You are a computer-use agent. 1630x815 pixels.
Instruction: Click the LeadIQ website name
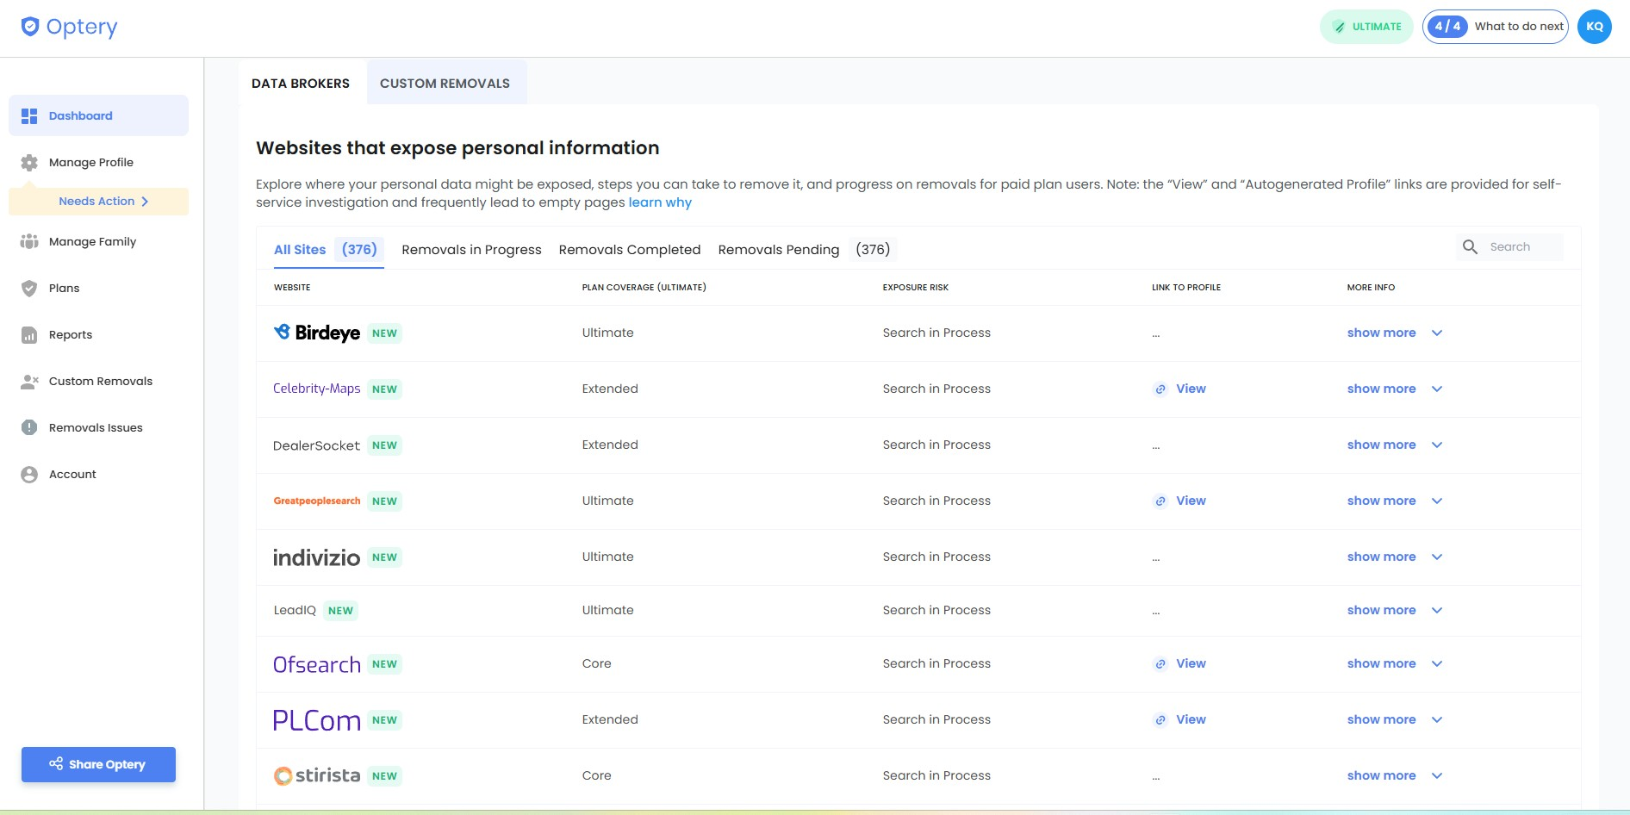coord(295,611)
